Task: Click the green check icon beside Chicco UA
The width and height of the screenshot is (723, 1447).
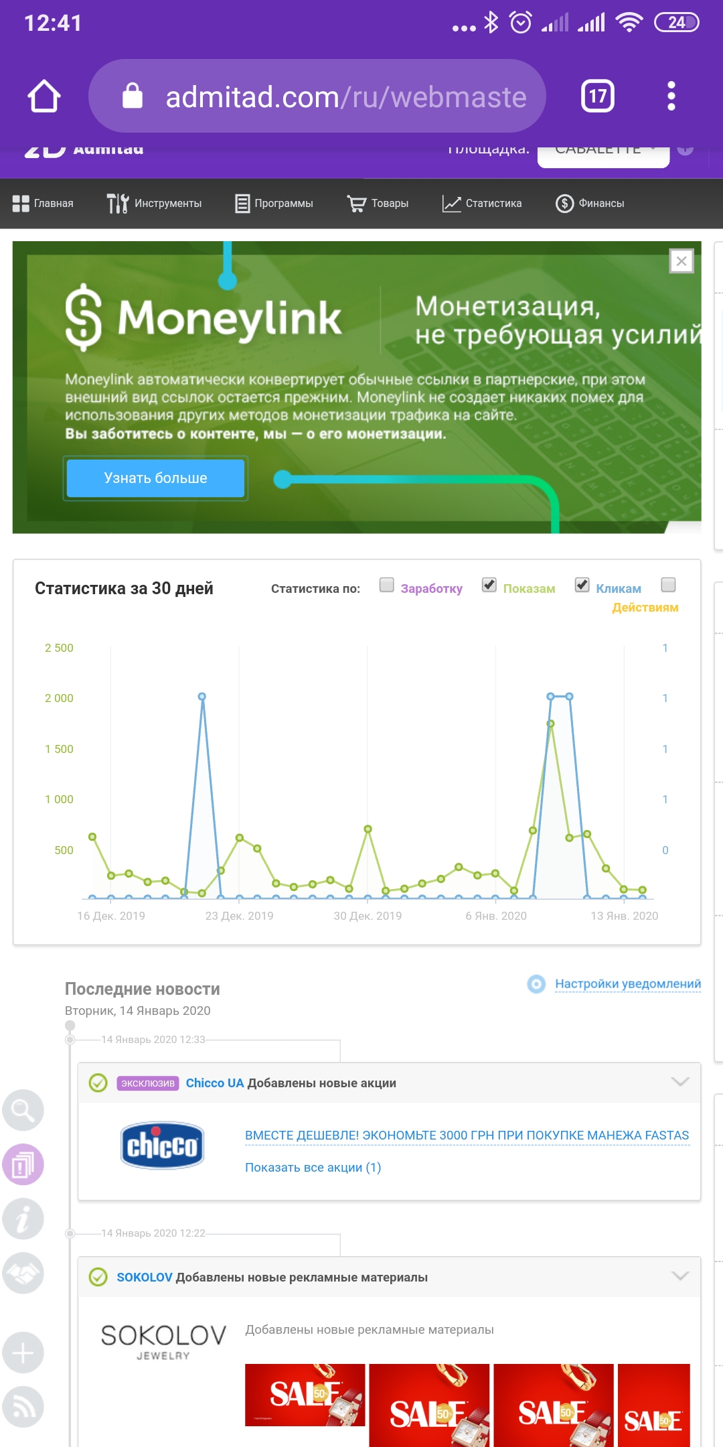Action: click(x=98, y=1083)
